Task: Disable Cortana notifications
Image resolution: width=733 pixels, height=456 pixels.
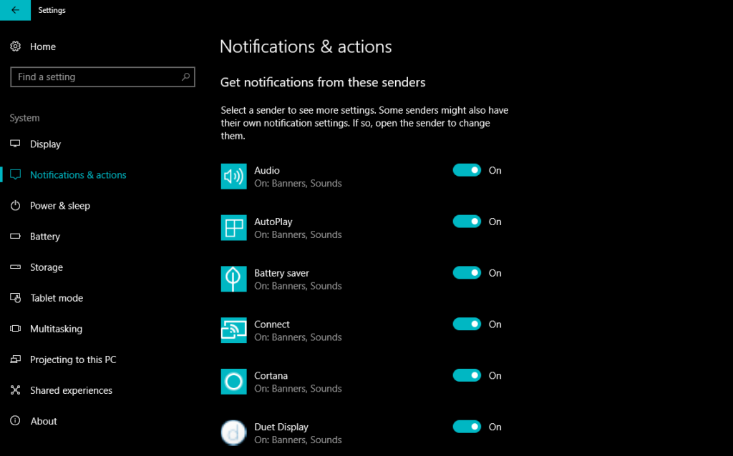Action: tap(467, 375)
